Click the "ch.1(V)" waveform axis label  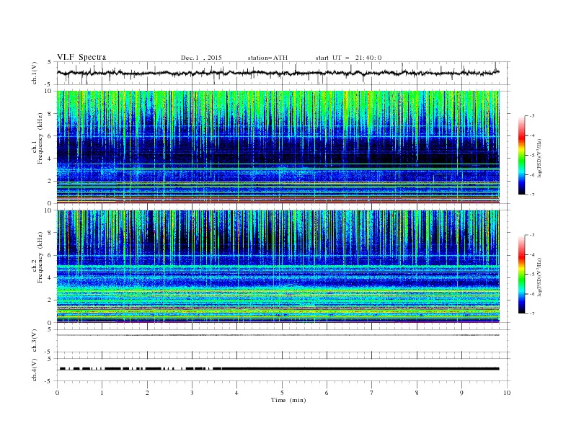35,73
